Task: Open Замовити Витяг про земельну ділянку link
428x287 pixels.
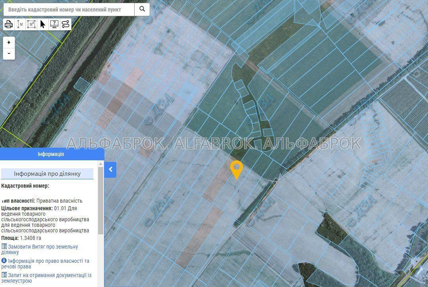Action: tap(40, 249)
